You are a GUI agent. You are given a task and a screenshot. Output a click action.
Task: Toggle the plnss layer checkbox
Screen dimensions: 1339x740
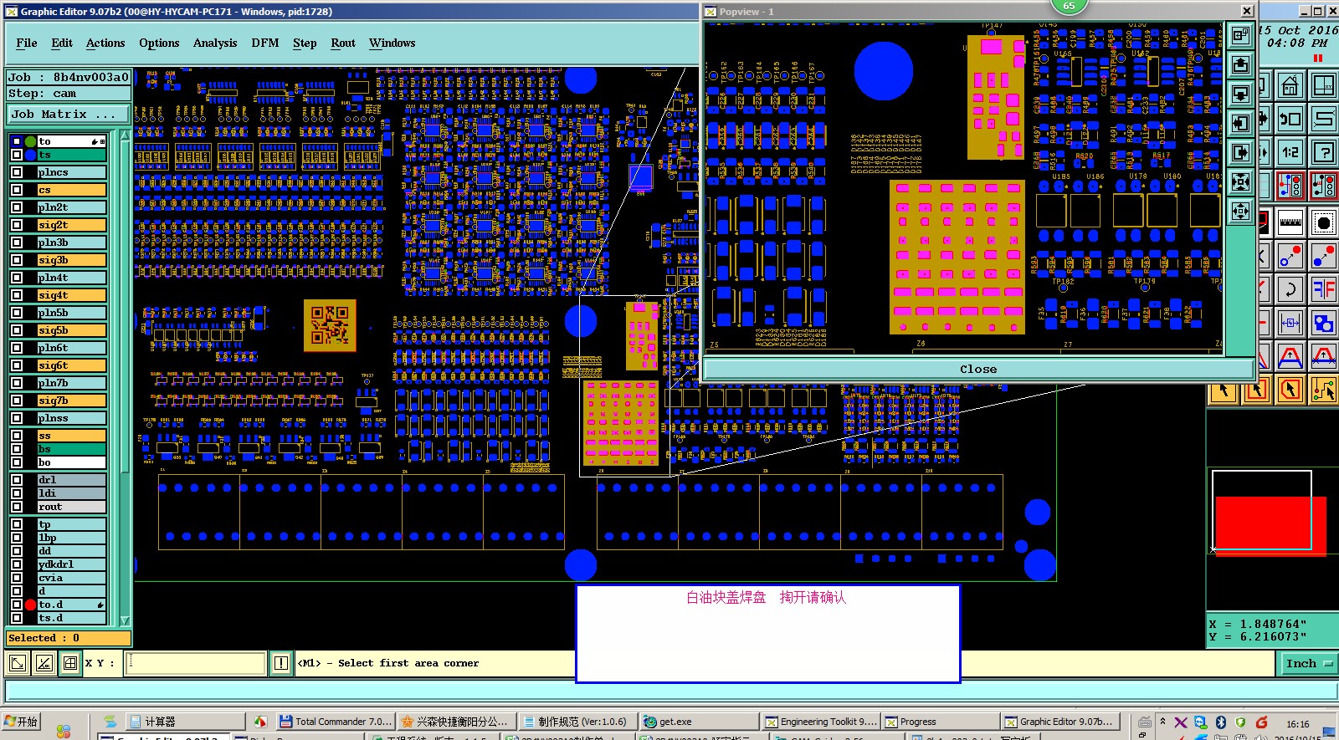(17, 418)
